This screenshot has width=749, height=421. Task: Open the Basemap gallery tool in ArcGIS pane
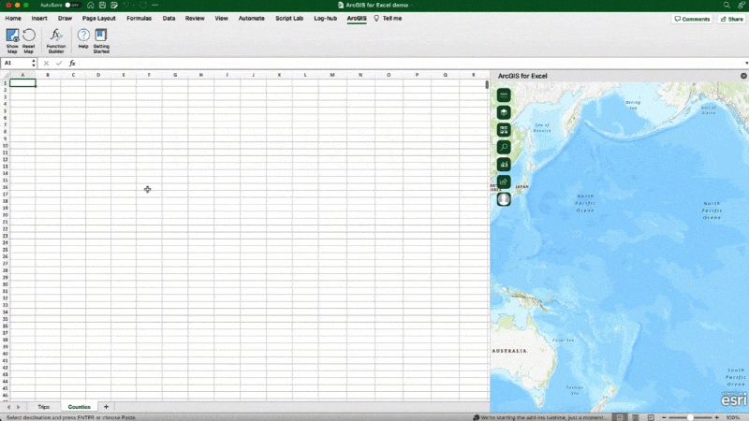point(504,130)
